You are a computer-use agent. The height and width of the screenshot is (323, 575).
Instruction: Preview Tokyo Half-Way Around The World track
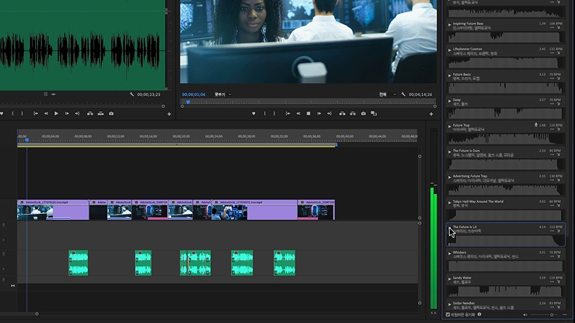[450, 203]
